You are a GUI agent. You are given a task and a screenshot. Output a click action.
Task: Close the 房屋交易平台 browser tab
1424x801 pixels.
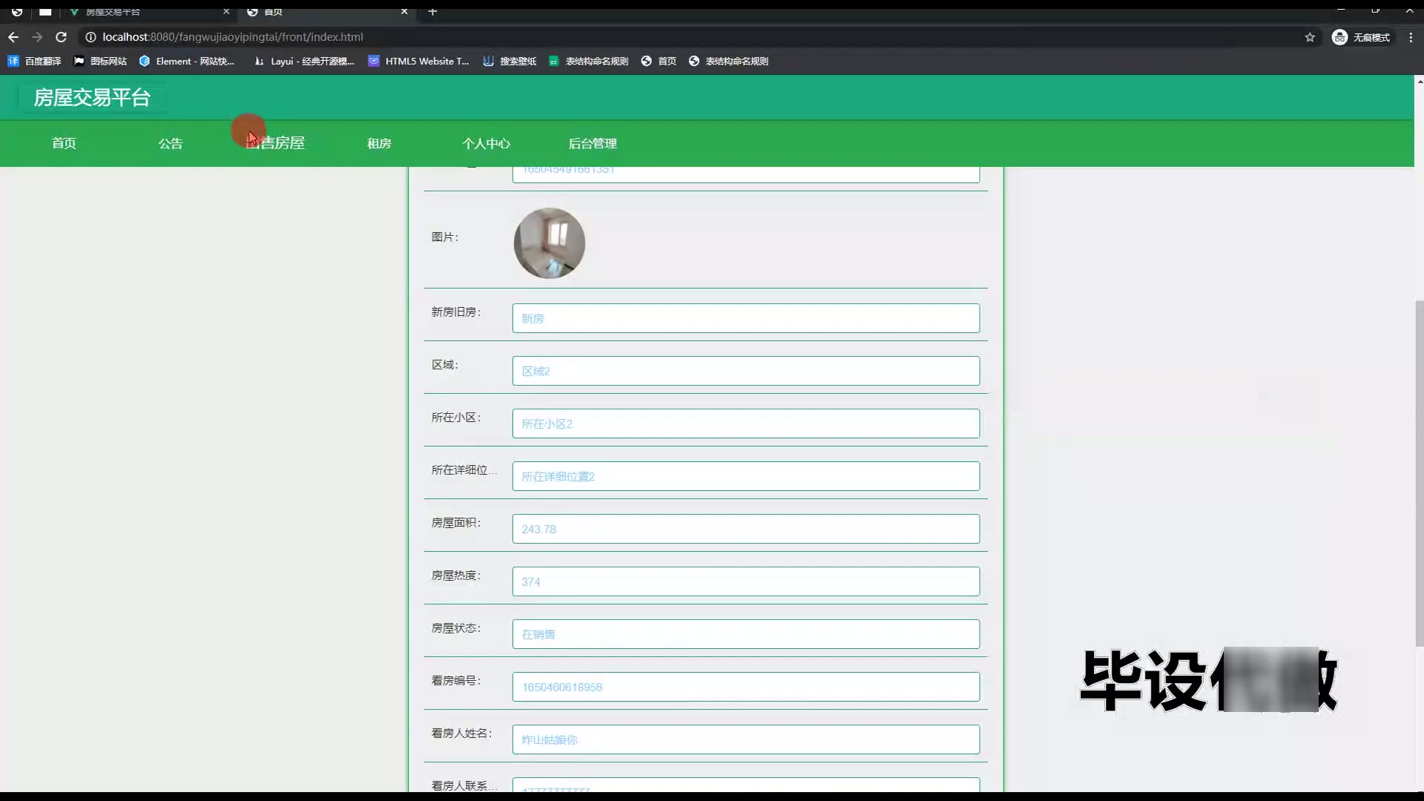(226, 11)
